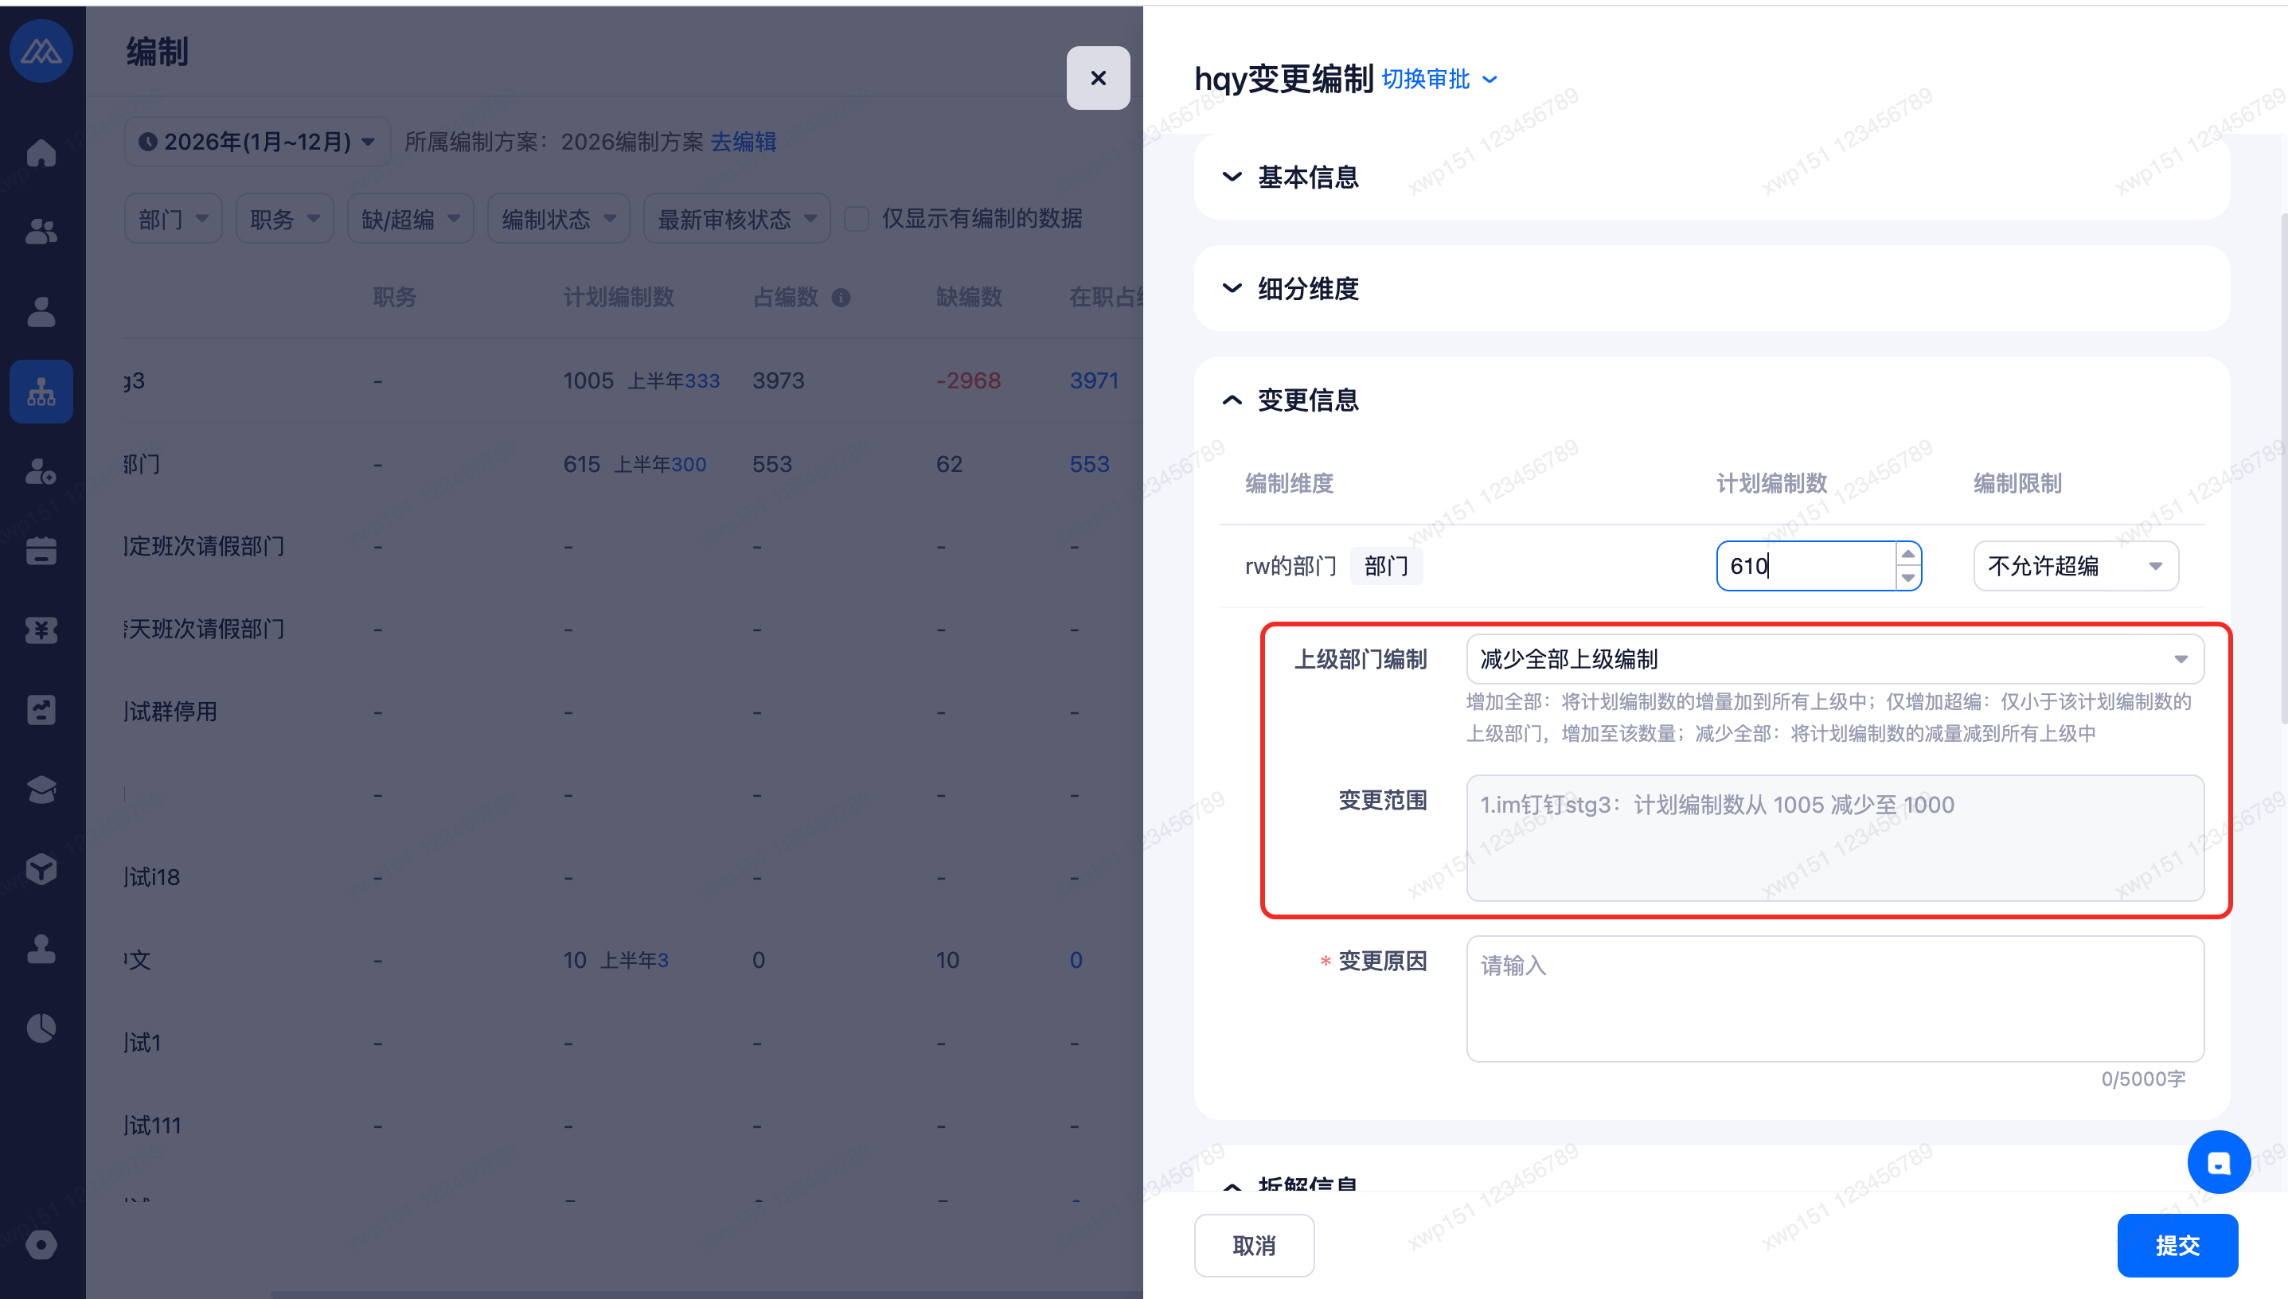This screenshot has height=1299, width=2288.
Task: Open the organization chart sidebar icon
Action: point(41,392)
